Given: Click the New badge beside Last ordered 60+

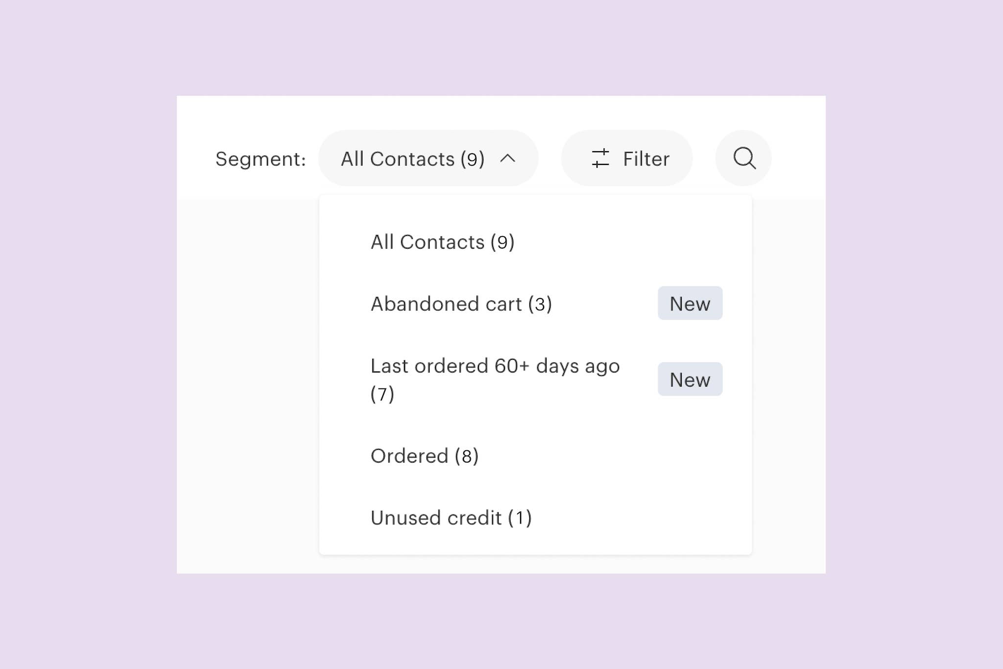Looking at the screenshot, I should 690,379.
